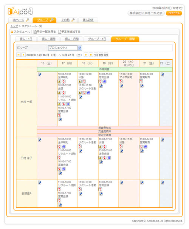Add schedule icon in 木村's Thursday 20 cell

coord(121,86)
